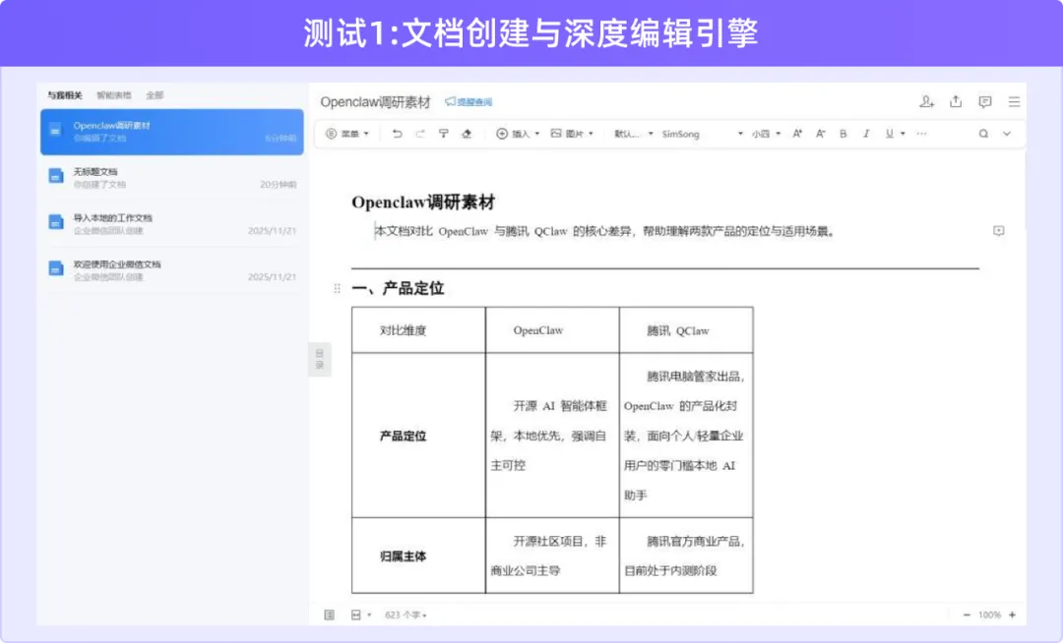Click the page outline icon in the status bar
This screenshot has height=643, width=1063.
tap(330, 614)
